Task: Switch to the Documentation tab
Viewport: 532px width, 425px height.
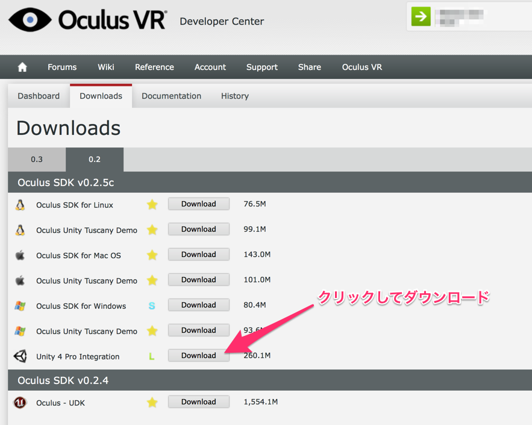Action: click(171, 96)
